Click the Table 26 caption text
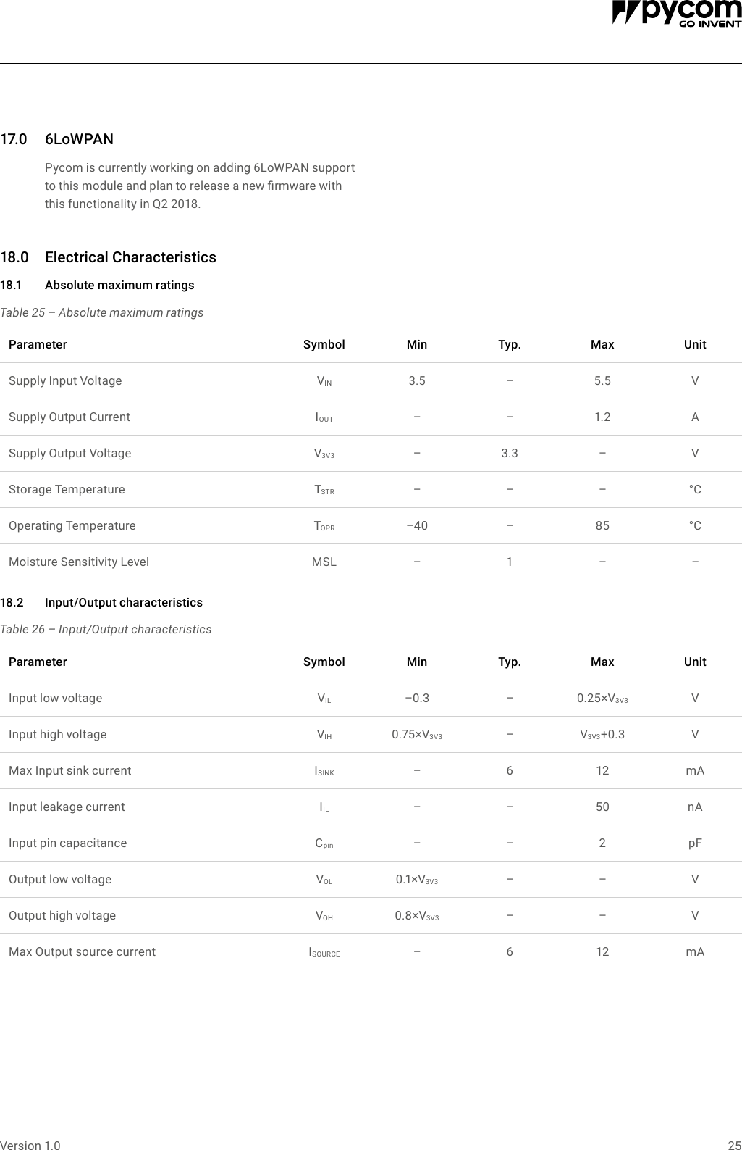This screenshot has width=742, height=1150. 106,629
